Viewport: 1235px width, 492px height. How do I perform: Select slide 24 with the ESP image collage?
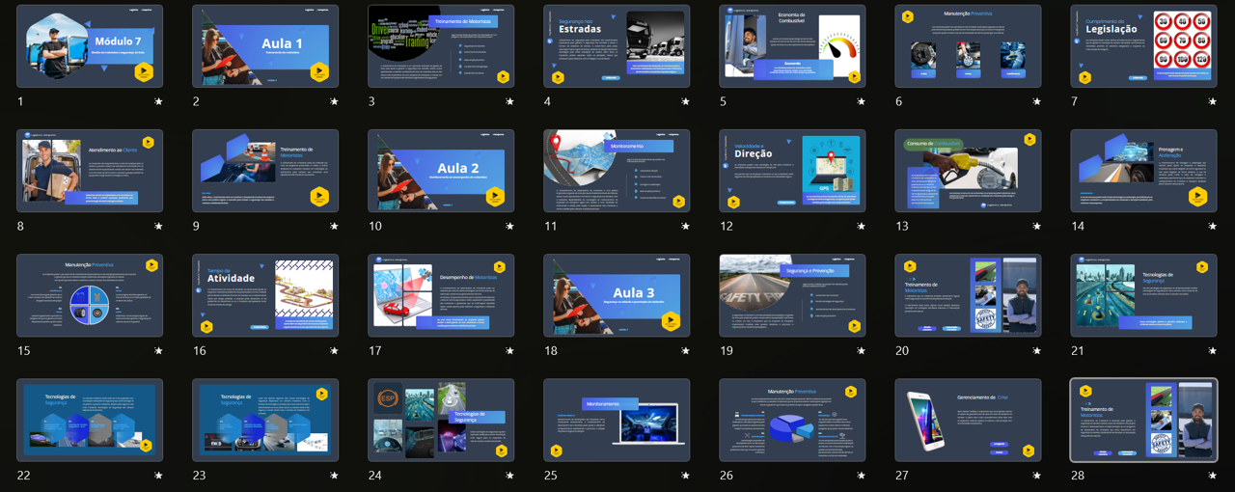[x=441, y=420]
